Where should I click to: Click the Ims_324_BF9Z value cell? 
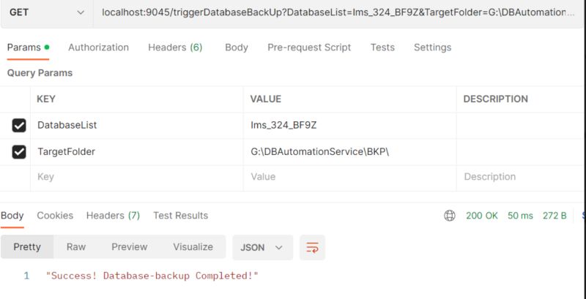(x=350, y=126)
